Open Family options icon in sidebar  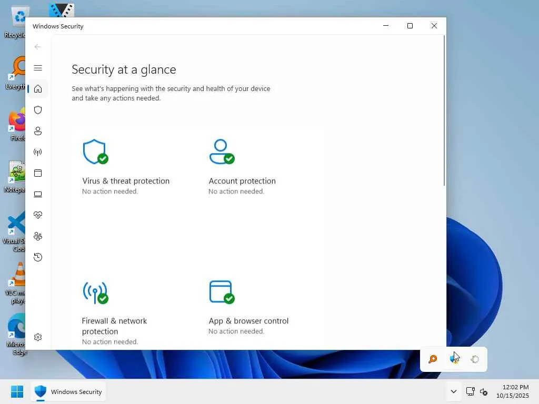pyautogui.click(x=38, y=236)
